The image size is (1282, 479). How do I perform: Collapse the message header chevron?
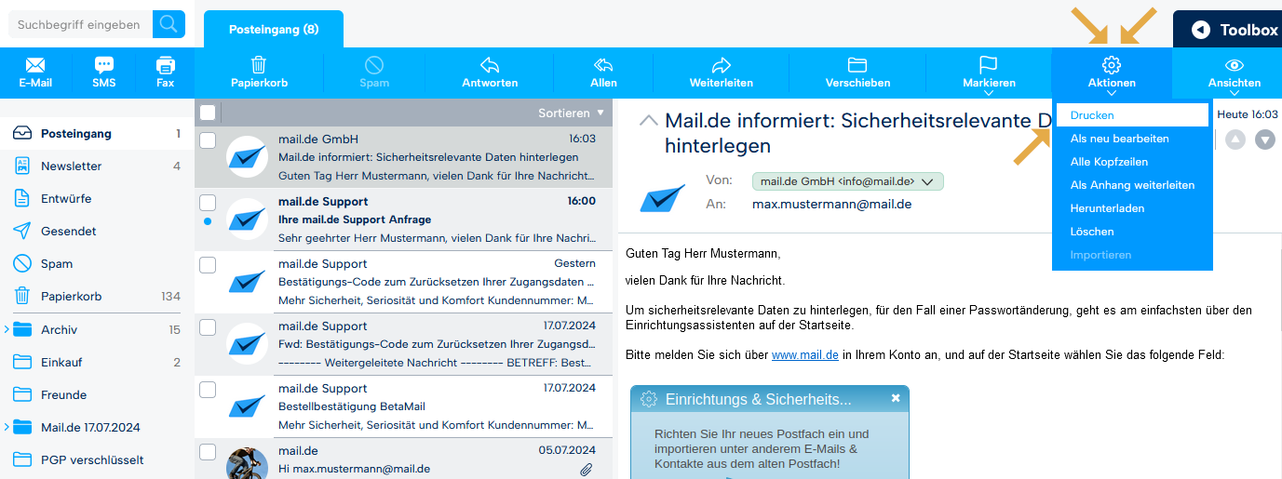pyautogui.click(x=648, y=121)
